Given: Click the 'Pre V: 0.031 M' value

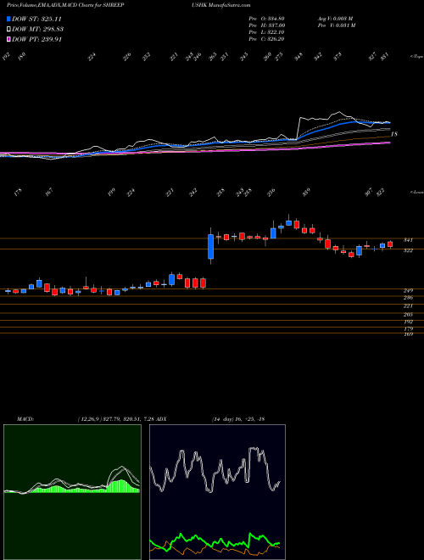Looking at the screenshot, I should (336, 25).
